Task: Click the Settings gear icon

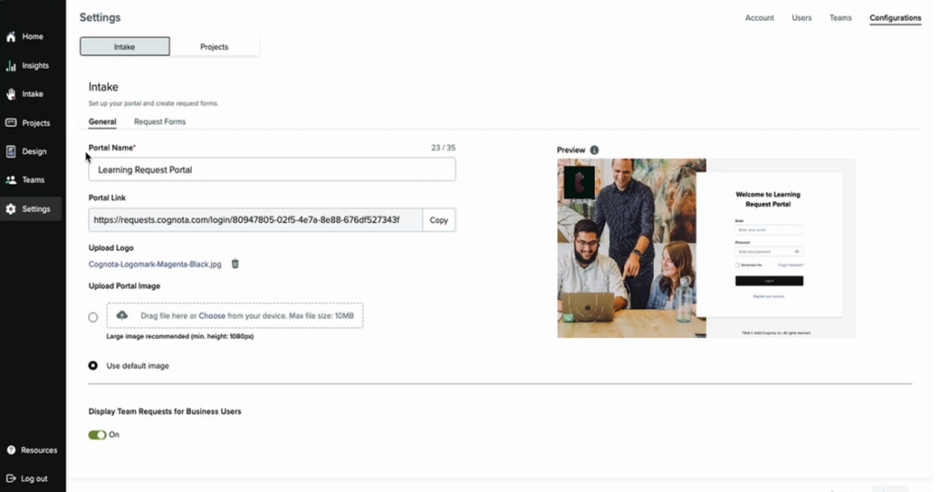Action: coord(11,209)
